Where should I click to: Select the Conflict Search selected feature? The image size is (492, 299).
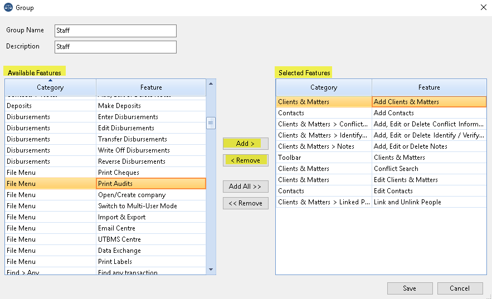click(381, 169)
